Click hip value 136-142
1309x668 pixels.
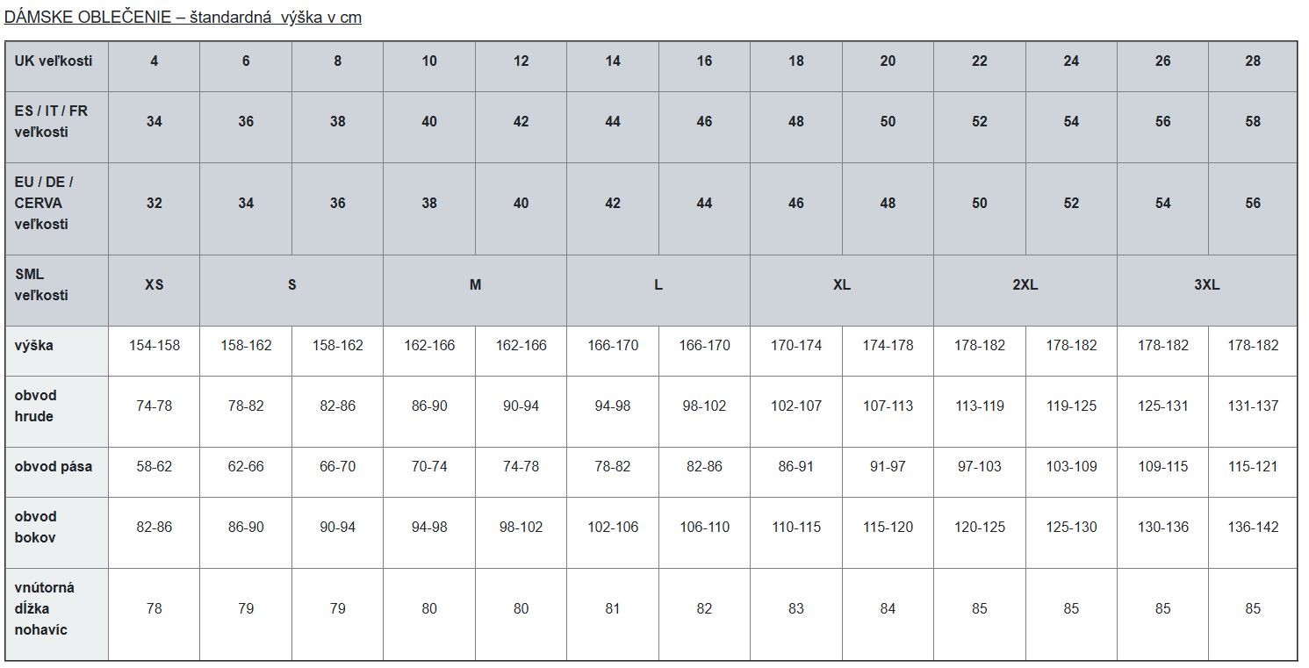coord(1253,528)
